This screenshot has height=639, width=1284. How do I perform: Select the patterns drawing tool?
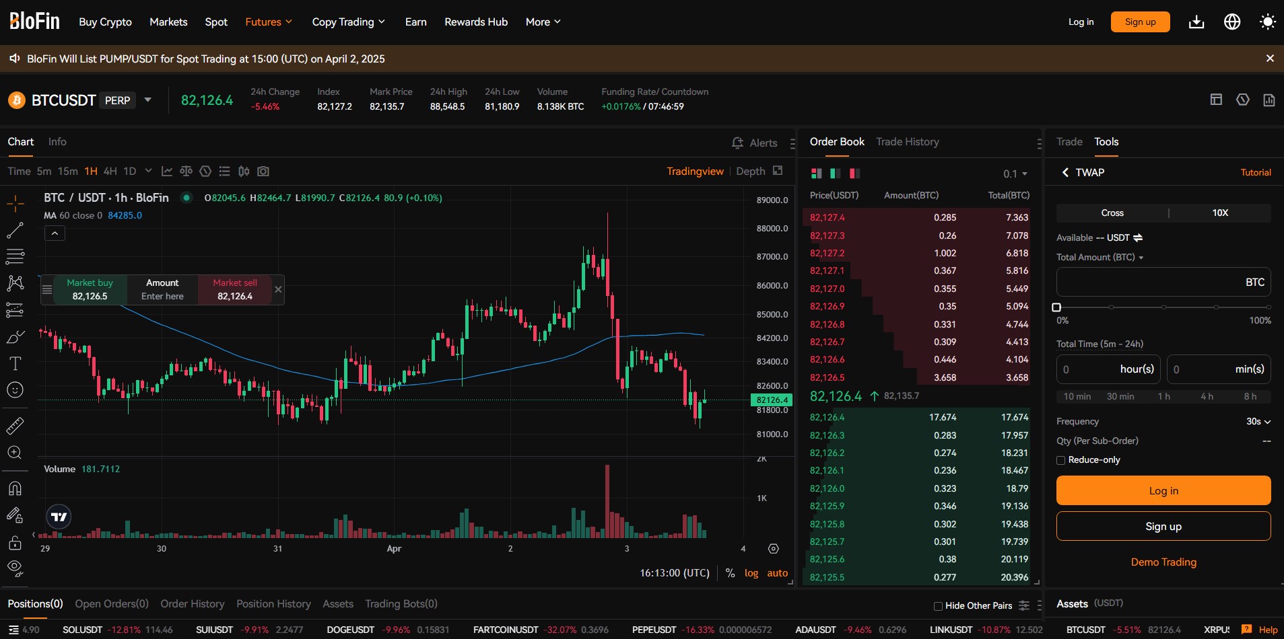pyautogui.click(x=15, y=283)
